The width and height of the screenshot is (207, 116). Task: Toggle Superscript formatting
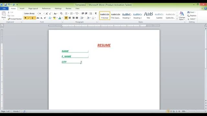coord(45,18)
